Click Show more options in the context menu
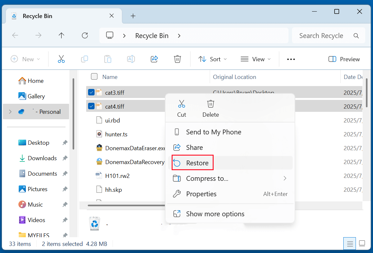The image size is (373, 253). 215,213
